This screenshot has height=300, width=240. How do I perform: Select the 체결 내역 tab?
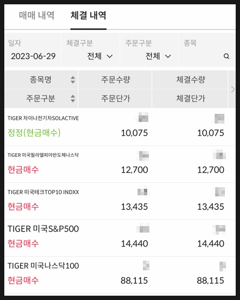[x=88, y=16]
